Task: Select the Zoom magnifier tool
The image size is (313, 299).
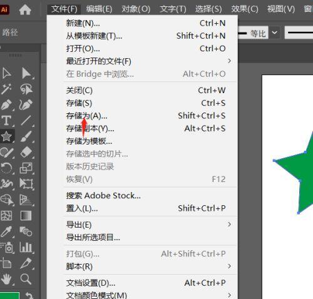Action: [x=26, y=279]
